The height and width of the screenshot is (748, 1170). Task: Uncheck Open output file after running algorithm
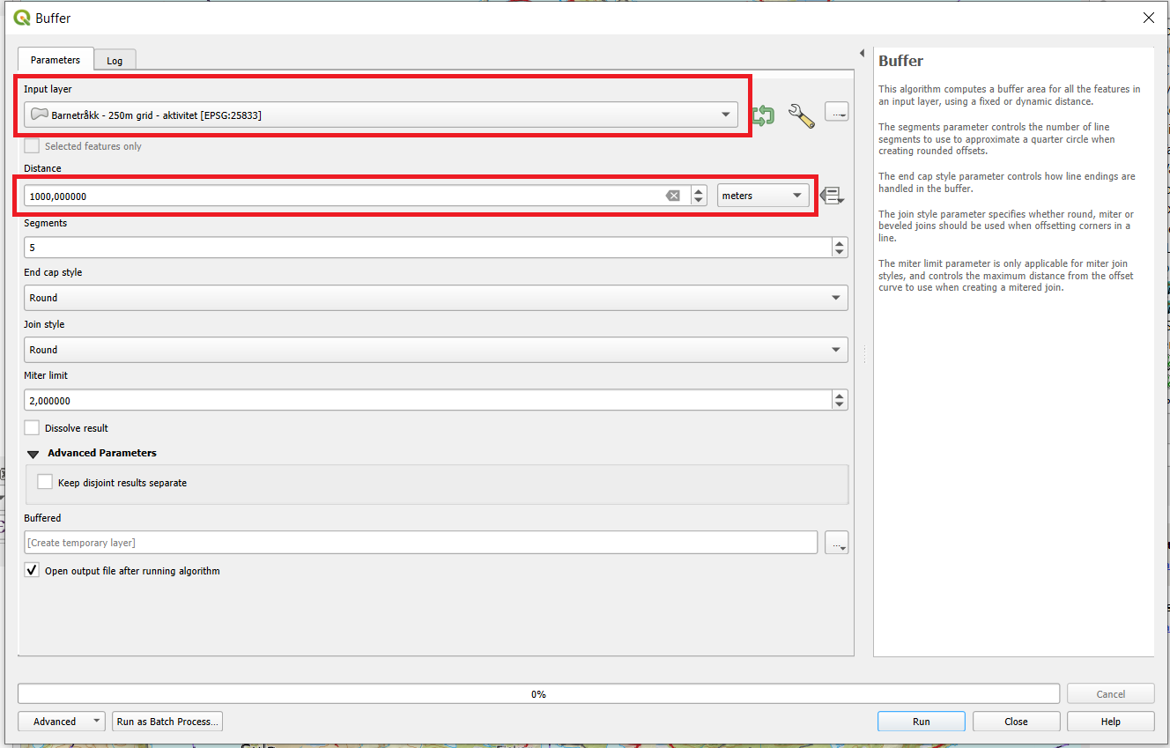[x=32, y=571]
